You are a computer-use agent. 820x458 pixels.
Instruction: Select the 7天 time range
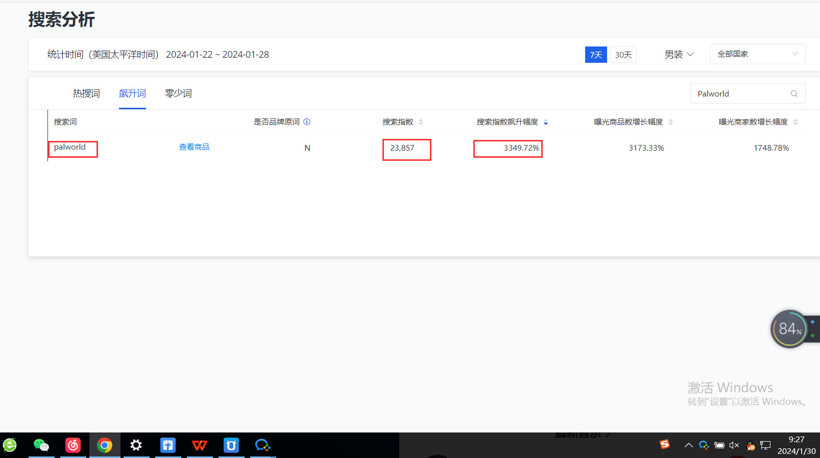(595, 55)
